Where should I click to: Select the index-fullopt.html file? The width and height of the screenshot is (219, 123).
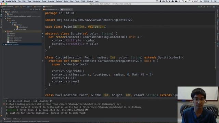coord(14,40)
